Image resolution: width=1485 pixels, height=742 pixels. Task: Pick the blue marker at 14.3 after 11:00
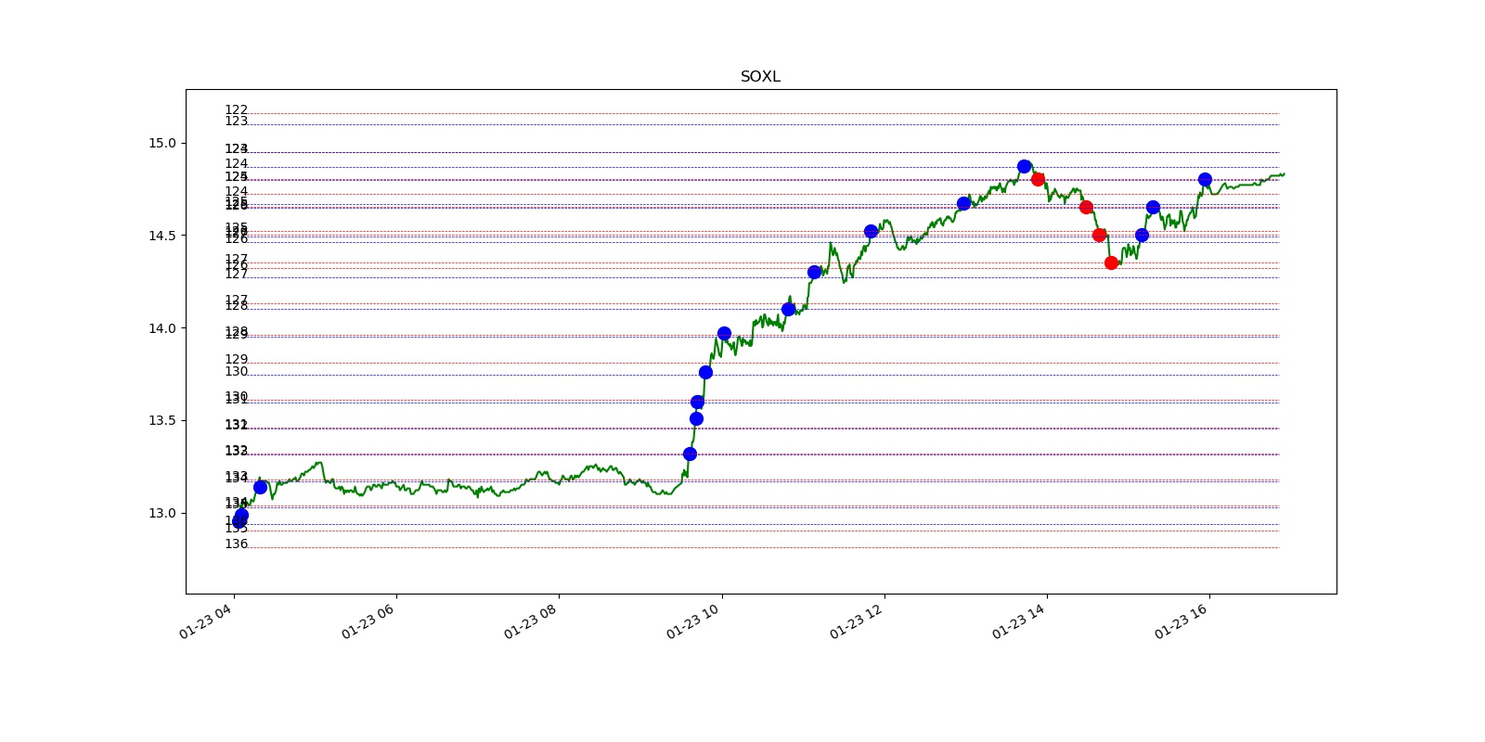pyautogui.click(x=814, y=272)
